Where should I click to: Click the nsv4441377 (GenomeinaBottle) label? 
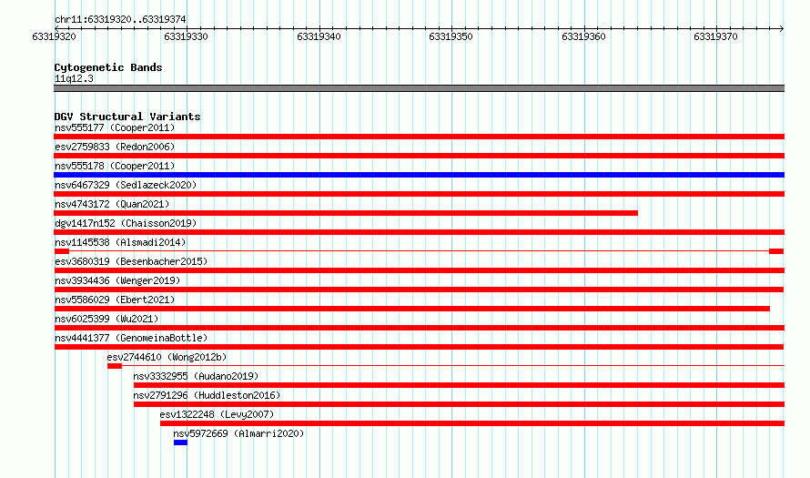(131, 338)
